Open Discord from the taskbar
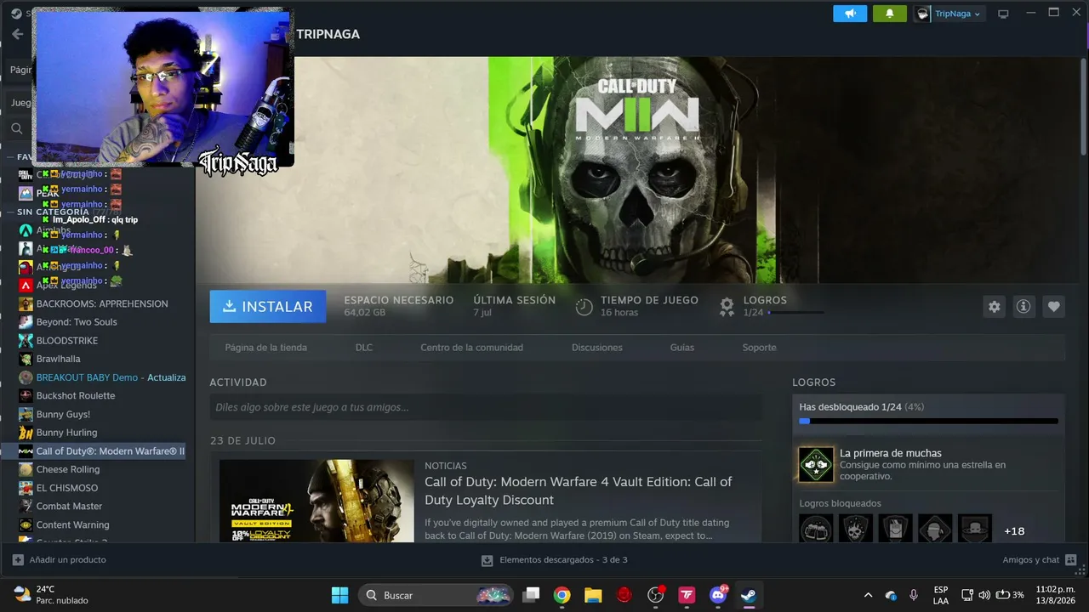Image resolution: width=1089 pixels, height=612 pixels. pos(718,595)
